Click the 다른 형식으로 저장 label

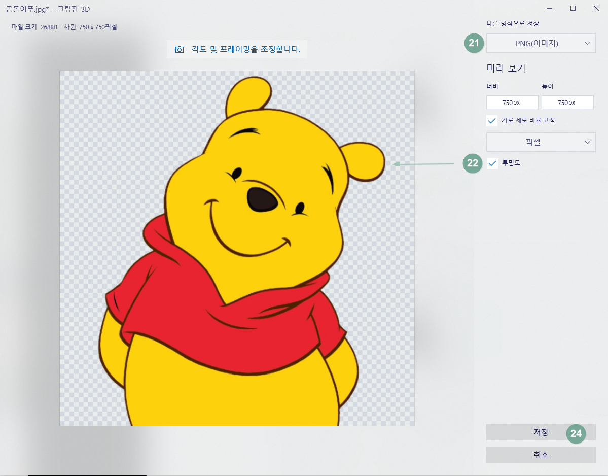(513, 23)
